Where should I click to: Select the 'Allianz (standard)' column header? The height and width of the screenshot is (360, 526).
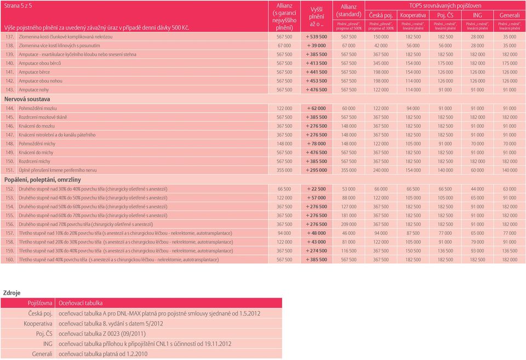click(348, 10)
